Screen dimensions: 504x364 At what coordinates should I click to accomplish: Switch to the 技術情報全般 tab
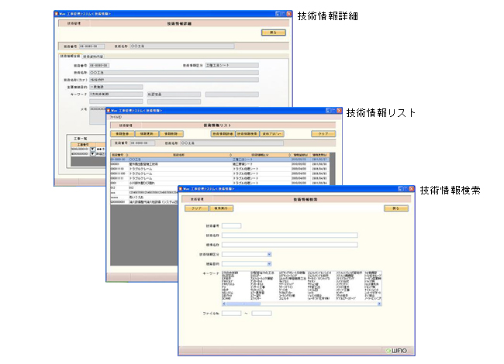pos(70,56)
